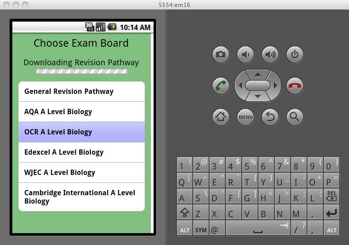Select WJEC A Level Biology

coord(82,173)
